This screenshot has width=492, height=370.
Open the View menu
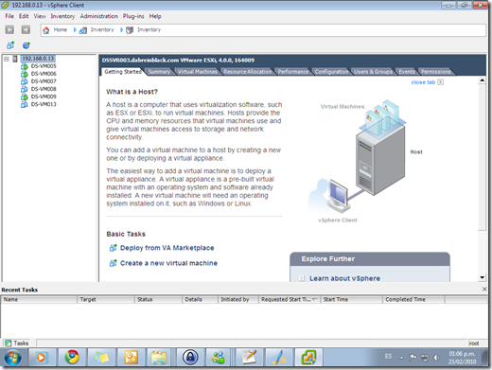point(40,16)
